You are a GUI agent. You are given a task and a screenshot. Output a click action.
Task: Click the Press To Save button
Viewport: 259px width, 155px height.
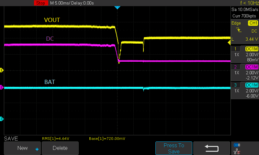click(x=174, y=148)
